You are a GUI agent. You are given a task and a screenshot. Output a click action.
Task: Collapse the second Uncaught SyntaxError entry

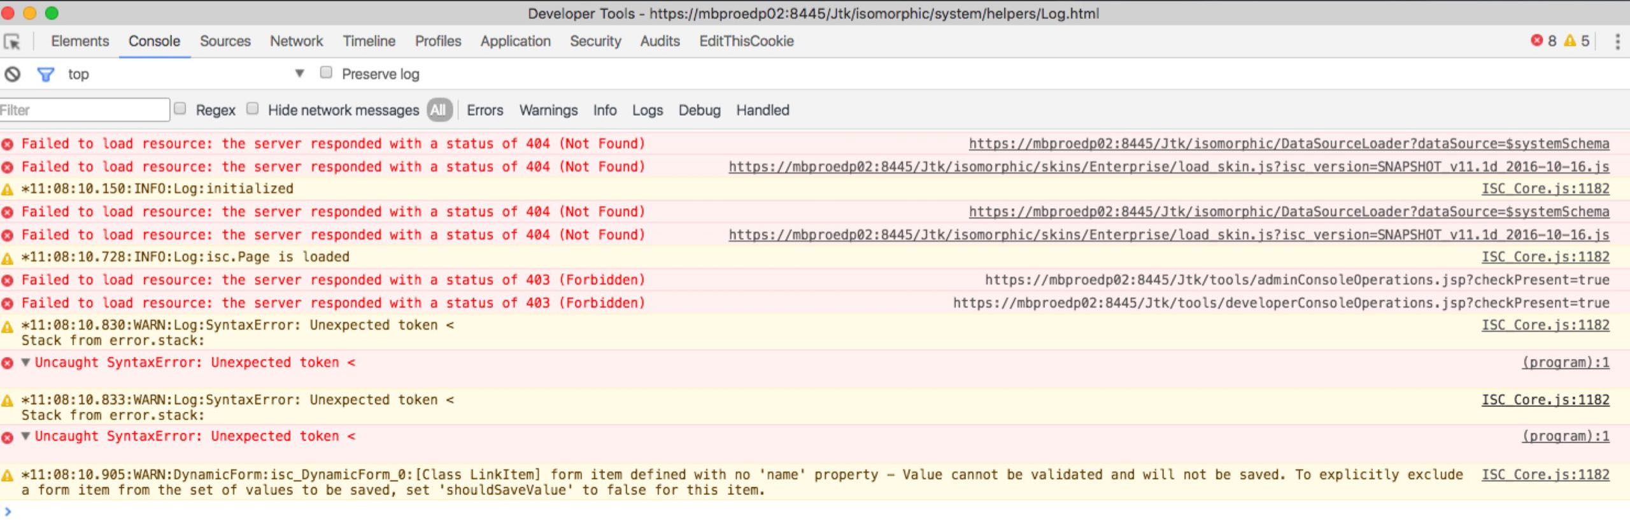point(26,436)
